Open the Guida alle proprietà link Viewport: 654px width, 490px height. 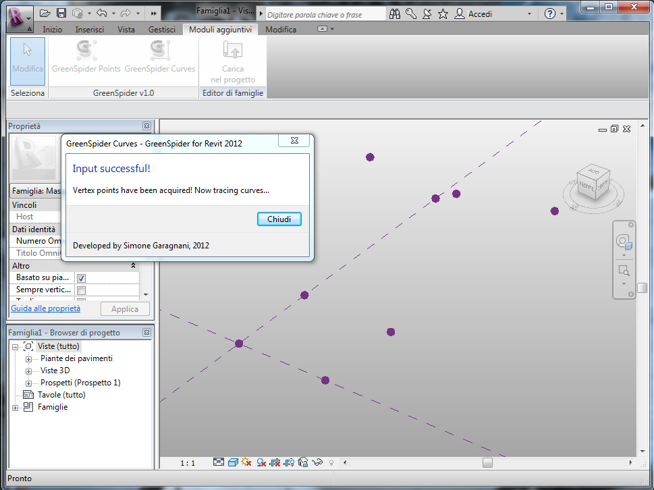click(45, 308)
